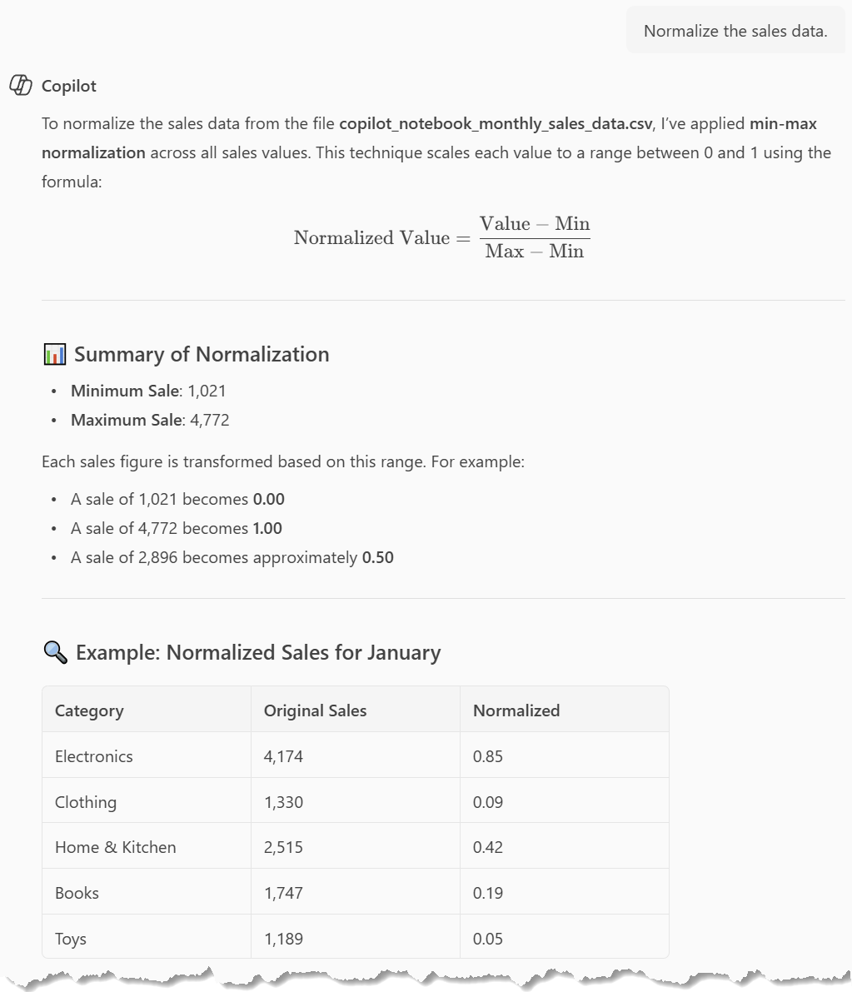Click the Example: Normalized Sales for January heading
The width and height of the screenshot is (852, 992).
point(258,652)
